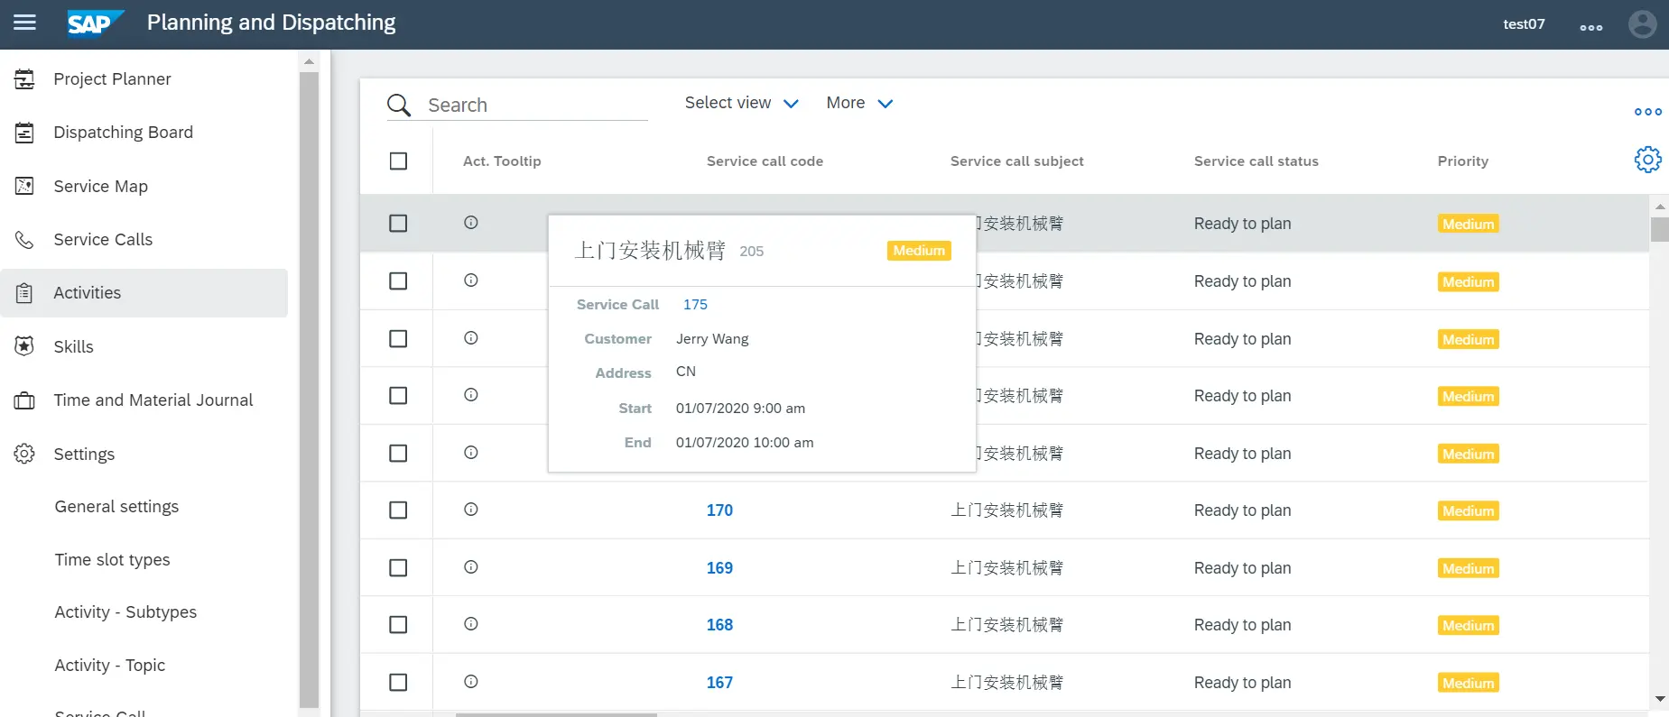The height and width of the screenshot is (717, 1669).
Task: Check the fourth table row checkbox
Action: (x=398, y=396)
